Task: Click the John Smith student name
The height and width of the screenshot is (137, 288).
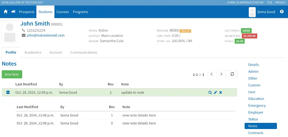Action: coord(35,23)
